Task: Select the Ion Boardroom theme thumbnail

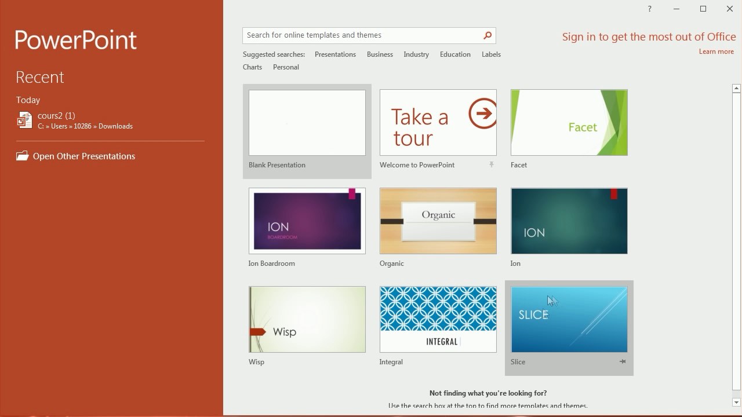Action: (x=307, y=221)
